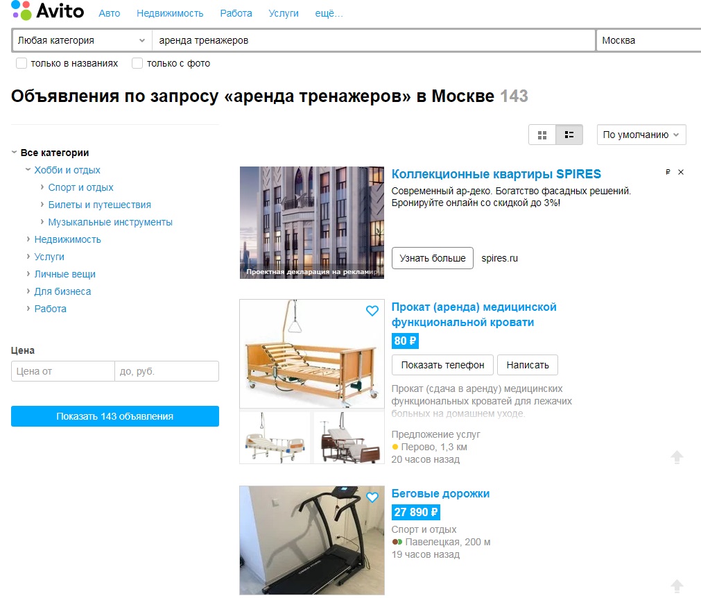Screen dimensions: 701x598
Task: Open 'Коллекционные квартиры SPIRES' link
Action: (496, 174)
